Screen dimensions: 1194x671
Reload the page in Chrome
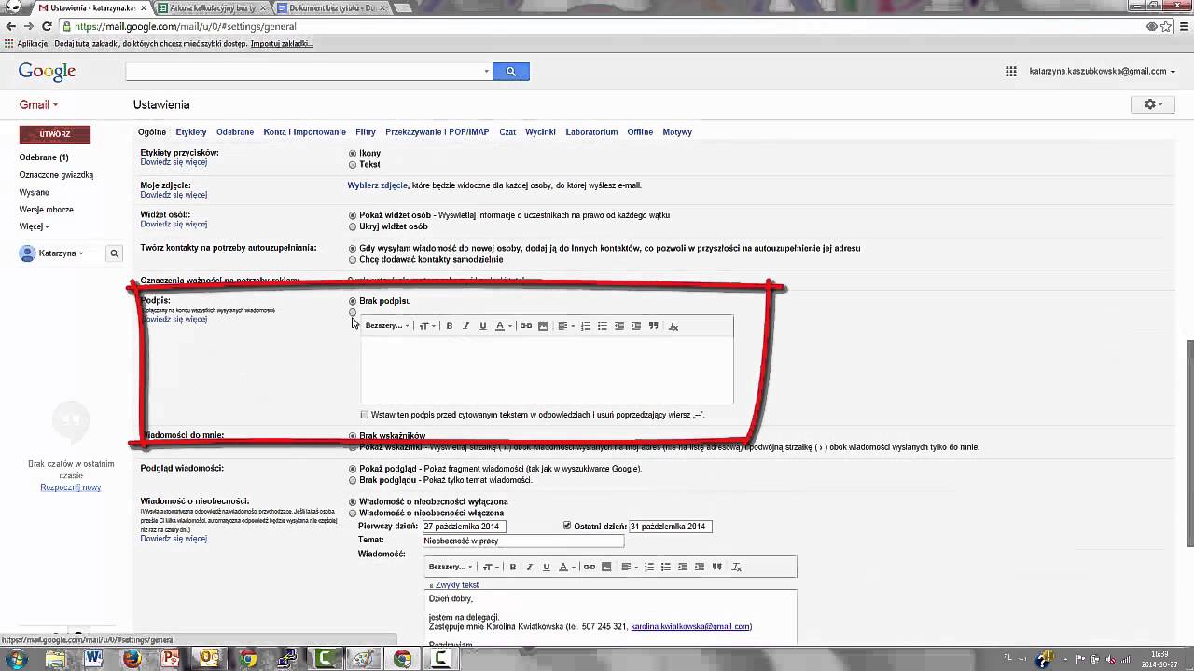46,26
